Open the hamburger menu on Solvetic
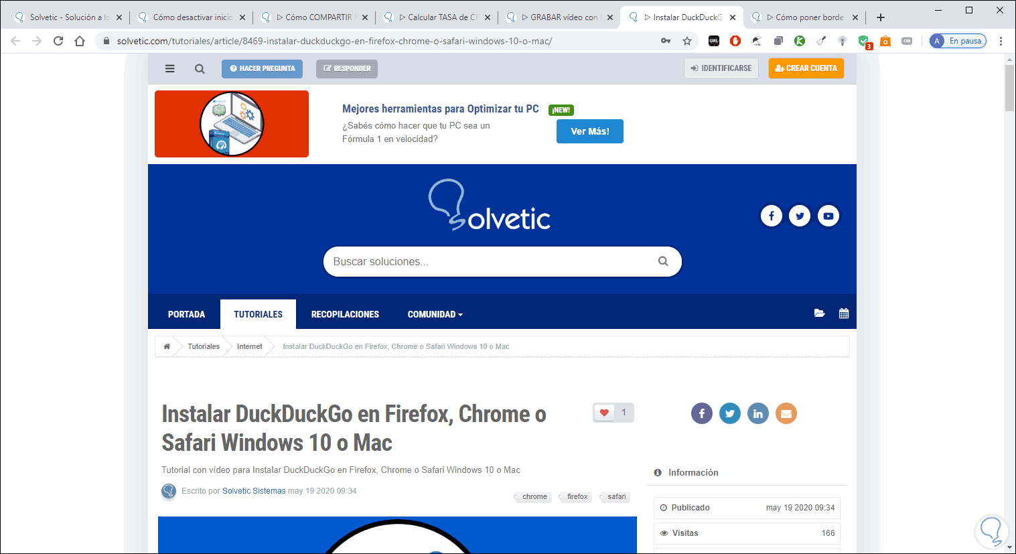Viewport: 1016px width, 554px height. pos(170,68)
